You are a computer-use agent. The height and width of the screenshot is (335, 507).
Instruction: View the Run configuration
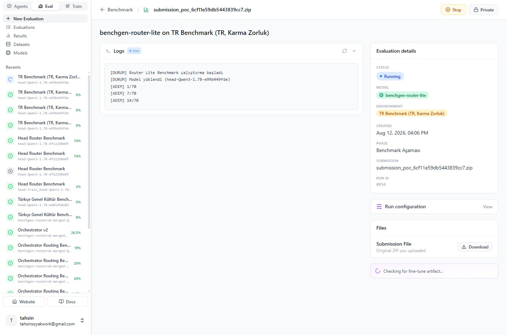(x=487, y=206)
